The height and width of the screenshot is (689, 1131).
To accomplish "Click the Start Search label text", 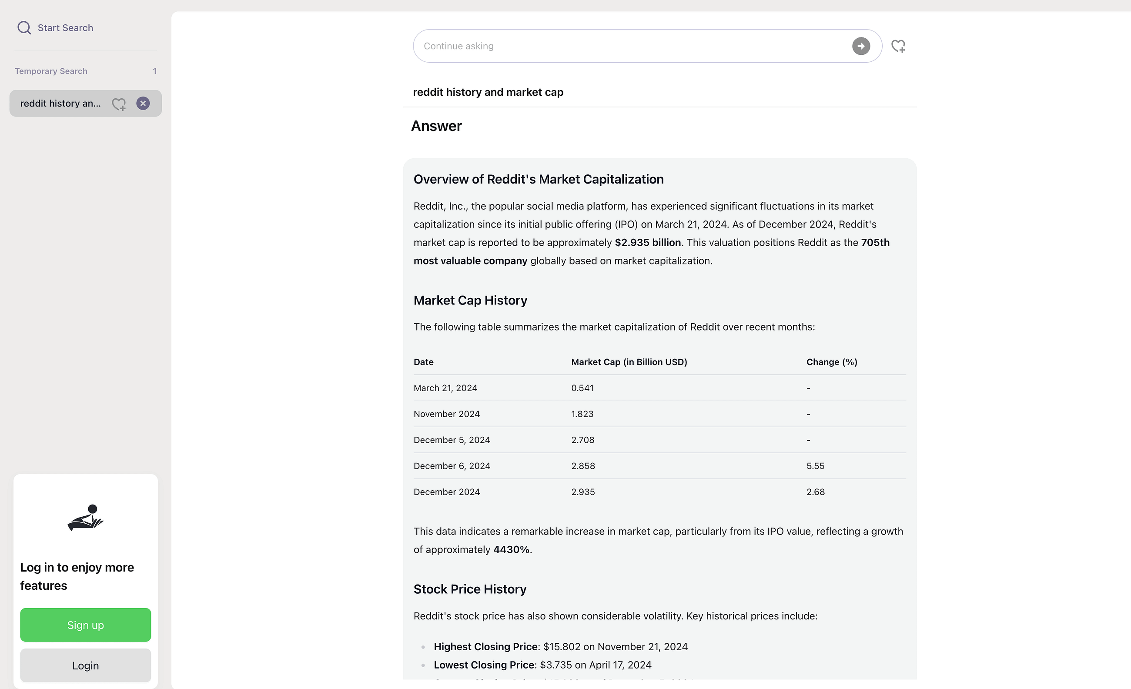I will point(65,27).
